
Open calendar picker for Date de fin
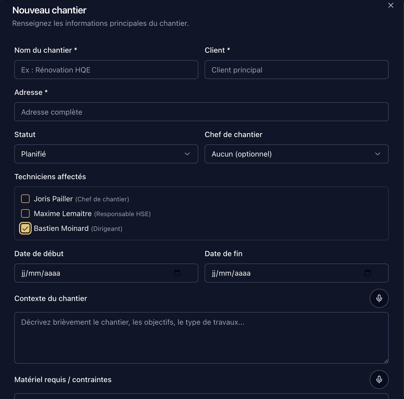coord(367,273)
